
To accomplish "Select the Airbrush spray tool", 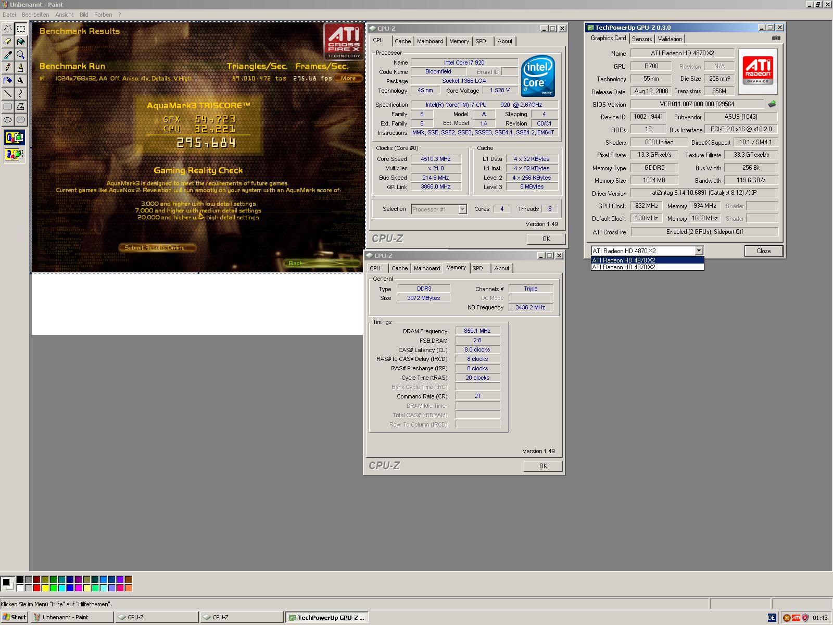I will click(x=8, y=81).
